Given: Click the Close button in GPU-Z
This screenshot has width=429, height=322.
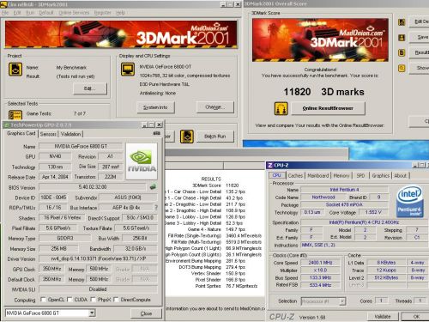Looking at the screenshot, I should 146,313.
